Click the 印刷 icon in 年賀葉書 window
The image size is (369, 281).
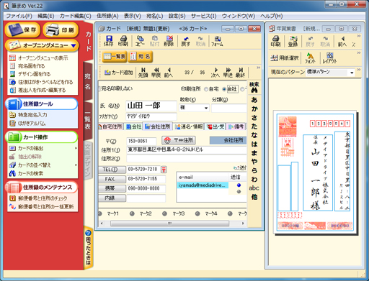(x=275, y=41)
